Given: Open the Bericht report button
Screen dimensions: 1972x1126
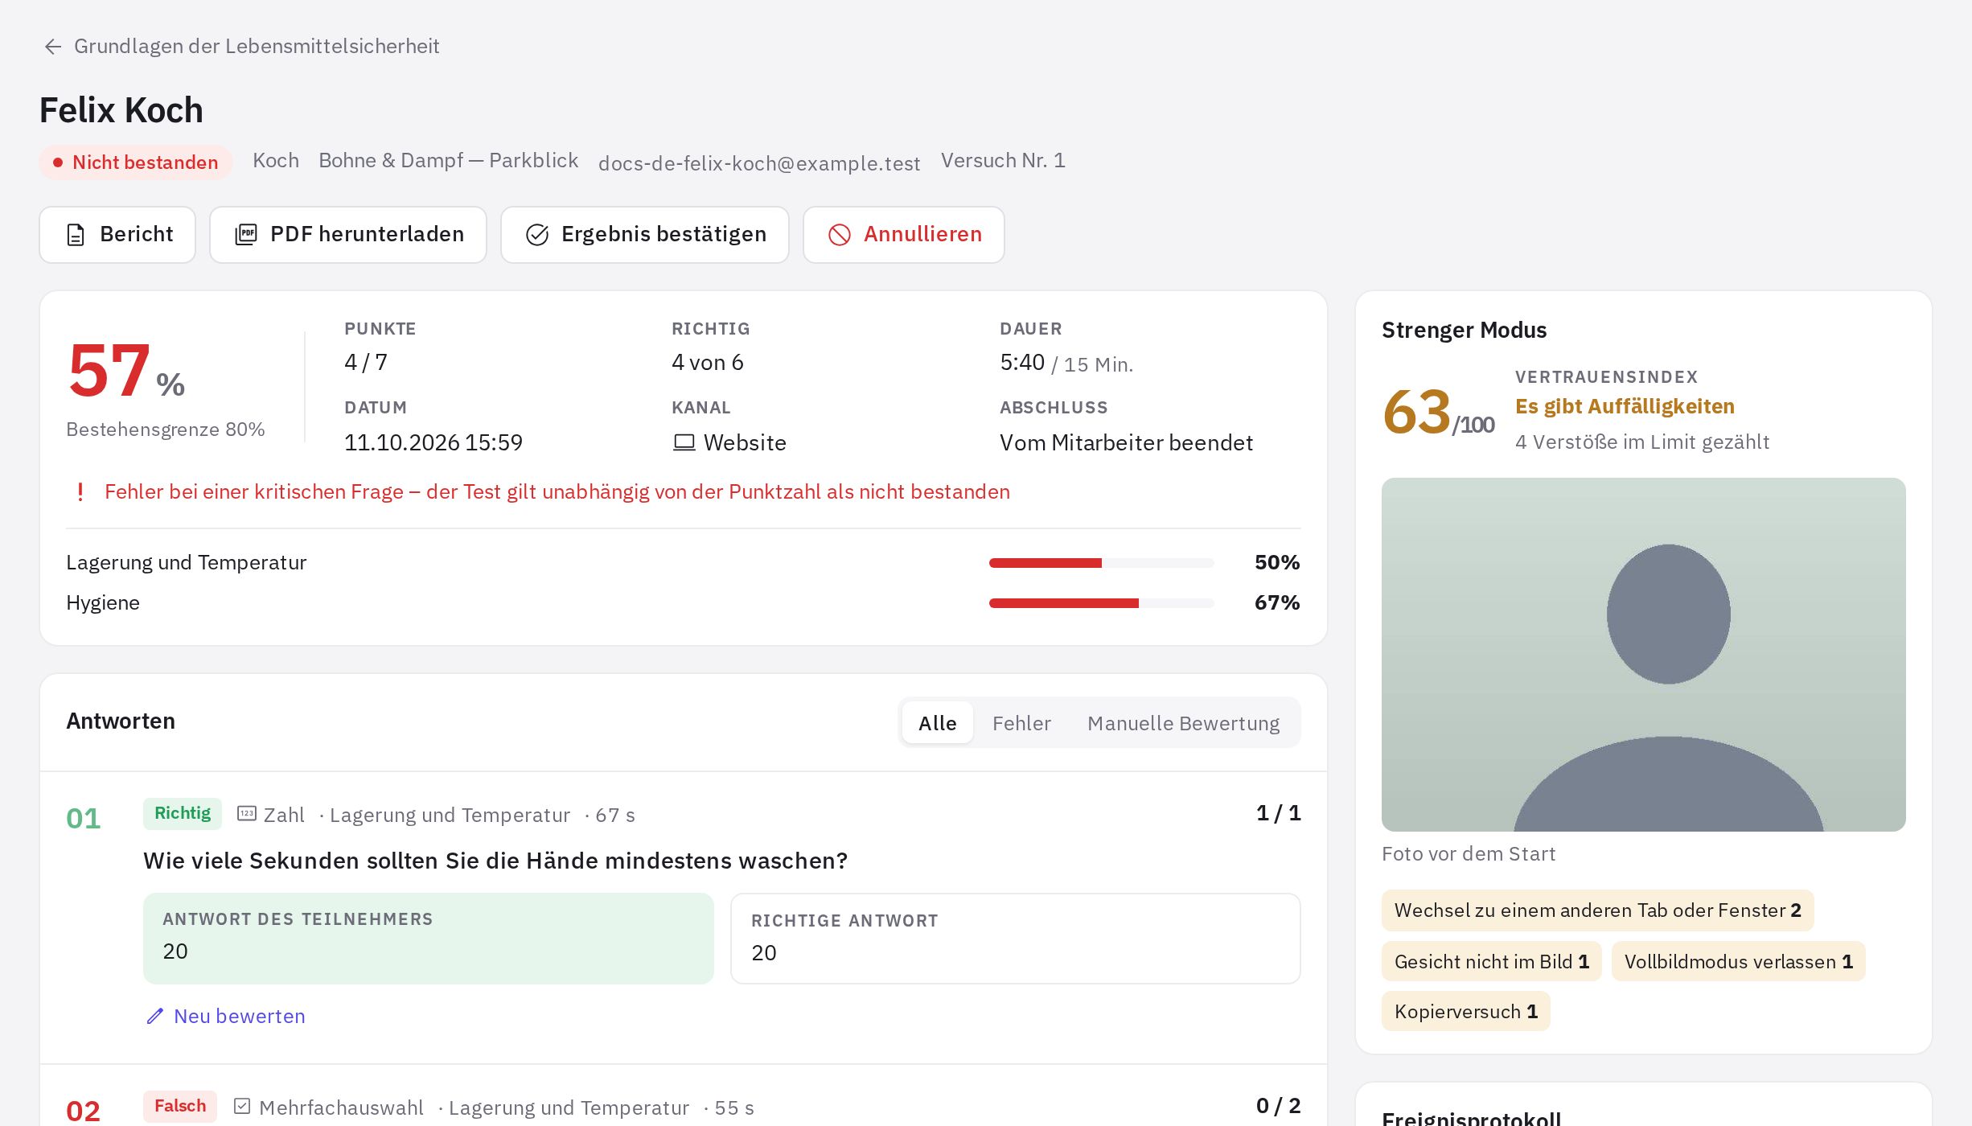Looking at the screenshot, I should click(x=117, y=235).
